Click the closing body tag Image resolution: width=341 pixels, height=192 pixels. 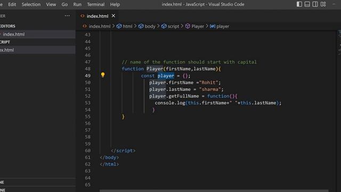pos(109,157)
